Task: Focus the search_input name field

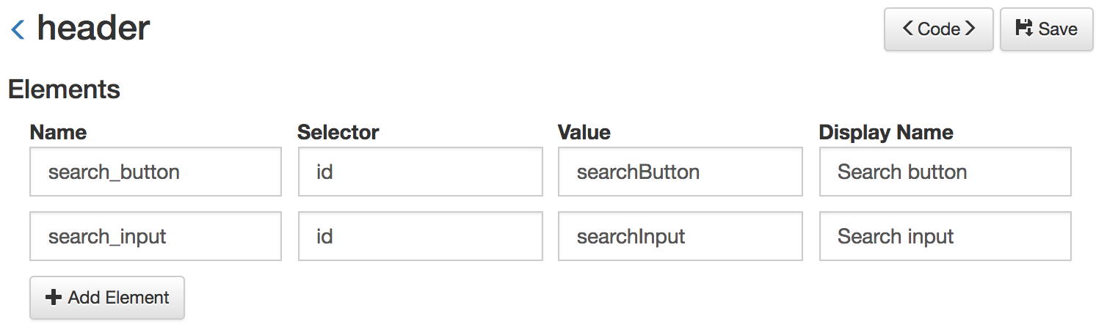Action: click(156, 236)
